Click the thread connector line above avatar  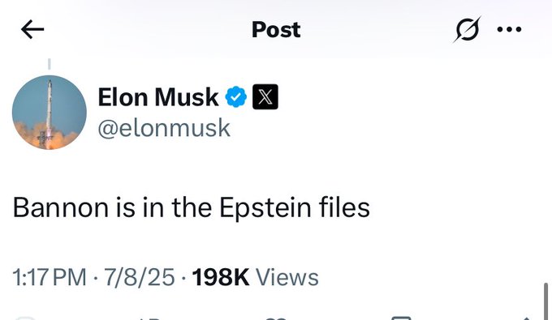click(50, 63)
